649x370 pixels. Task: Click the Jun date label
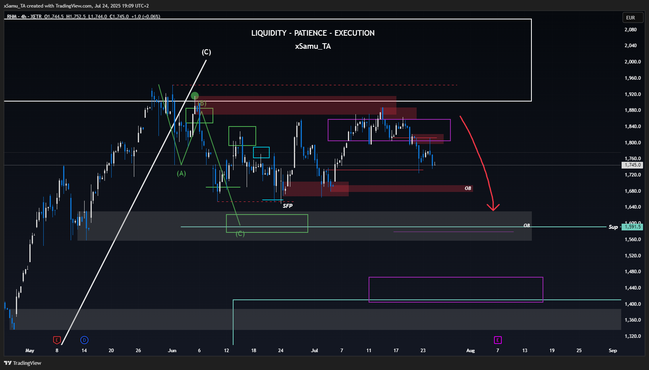coord(172,351)
